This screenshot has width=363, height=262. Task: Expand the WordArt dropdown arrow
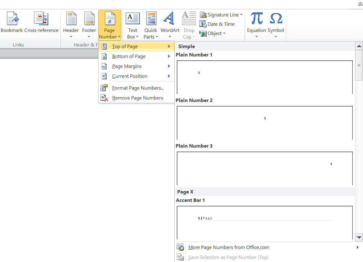point(170,37)
